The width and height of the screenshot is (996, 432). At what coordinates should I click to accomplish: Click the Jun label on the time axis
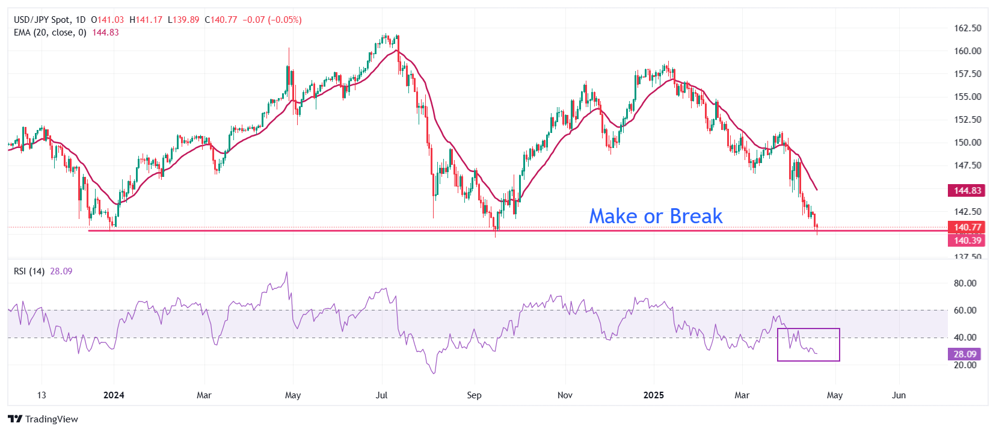point(899,395)
